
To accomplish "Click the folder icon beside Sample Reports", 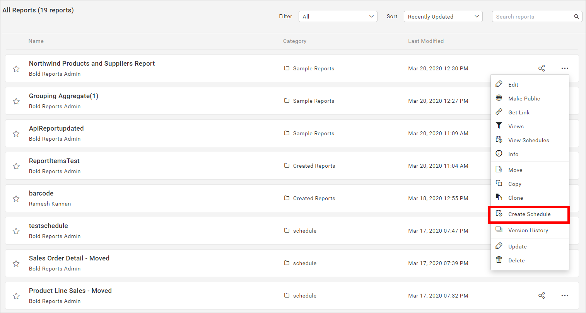I will (286, 68).
